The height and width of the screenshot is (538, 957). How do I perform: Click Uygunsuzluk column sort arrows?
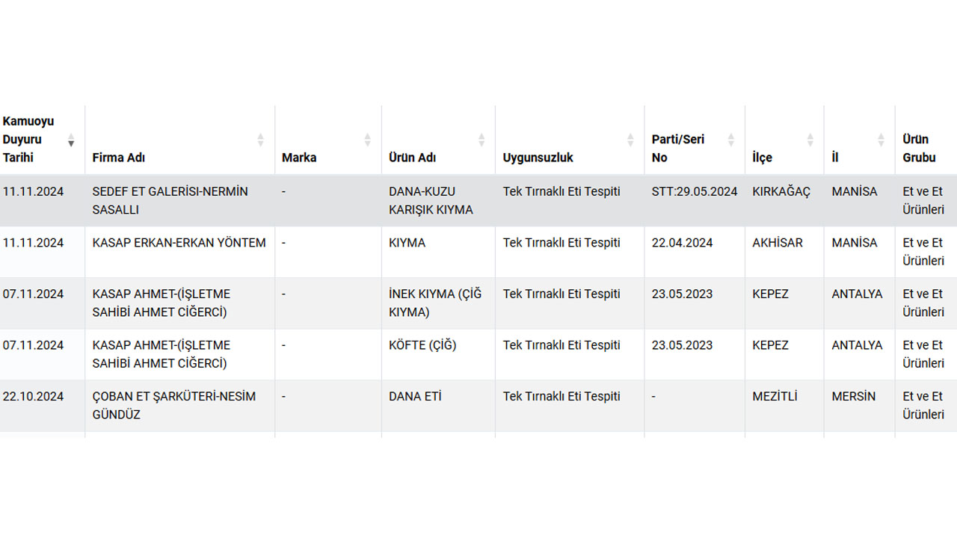[630, 140]
